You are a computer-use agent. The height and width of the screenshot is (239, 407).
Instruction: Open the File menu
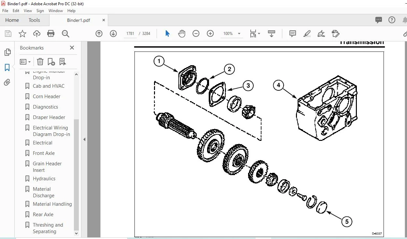pyautogui.click(x=5, y=11)
